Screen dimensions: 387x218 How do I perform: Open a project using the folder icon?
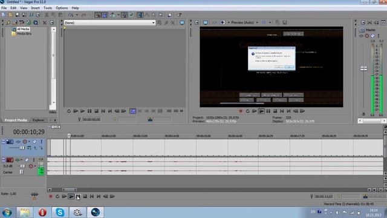click(10, 15)
